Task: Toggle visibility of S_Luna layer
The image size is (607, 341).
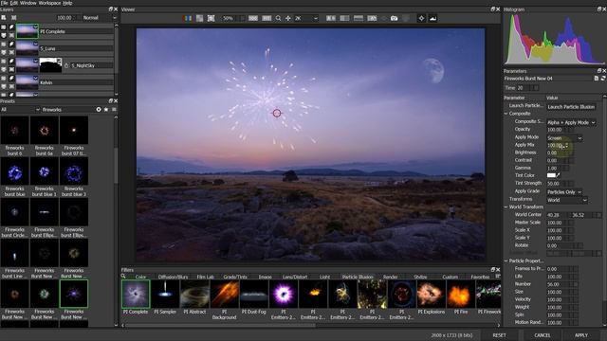Action: (4, 45)
